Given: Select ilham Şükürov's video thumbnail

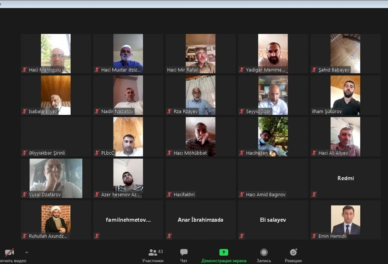Looking at the screenshot, I should 345,95.
